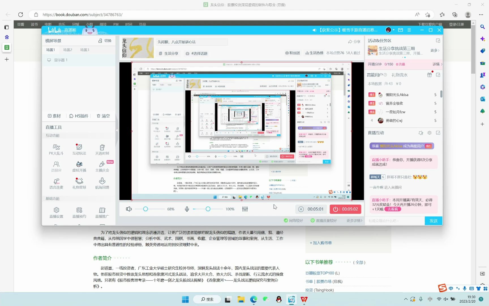The width and height of the screenshot is (489, 306).
Task: Edit the stream title field 先闲聊
Action: pyautogui.click(x=192, y=42)
